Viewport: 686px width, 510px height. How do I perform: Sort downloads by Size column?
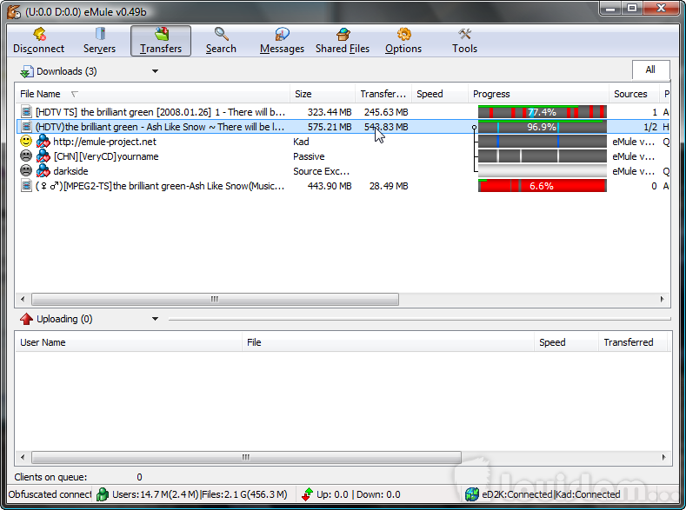pos(323,94)
